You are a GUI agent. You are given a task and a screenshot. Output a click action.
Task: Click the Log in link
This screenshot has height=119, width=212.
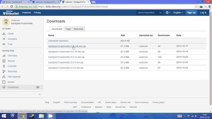(x=203, y=13)
